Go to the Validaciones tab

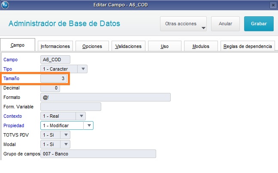tap(128, 46)
